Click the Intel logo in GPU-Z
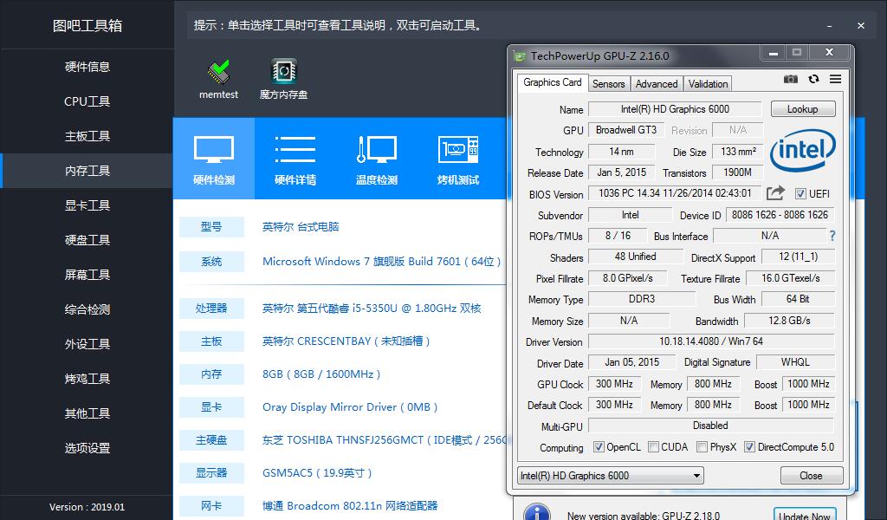Screen dimensions: 887x520 pos(803,150)
